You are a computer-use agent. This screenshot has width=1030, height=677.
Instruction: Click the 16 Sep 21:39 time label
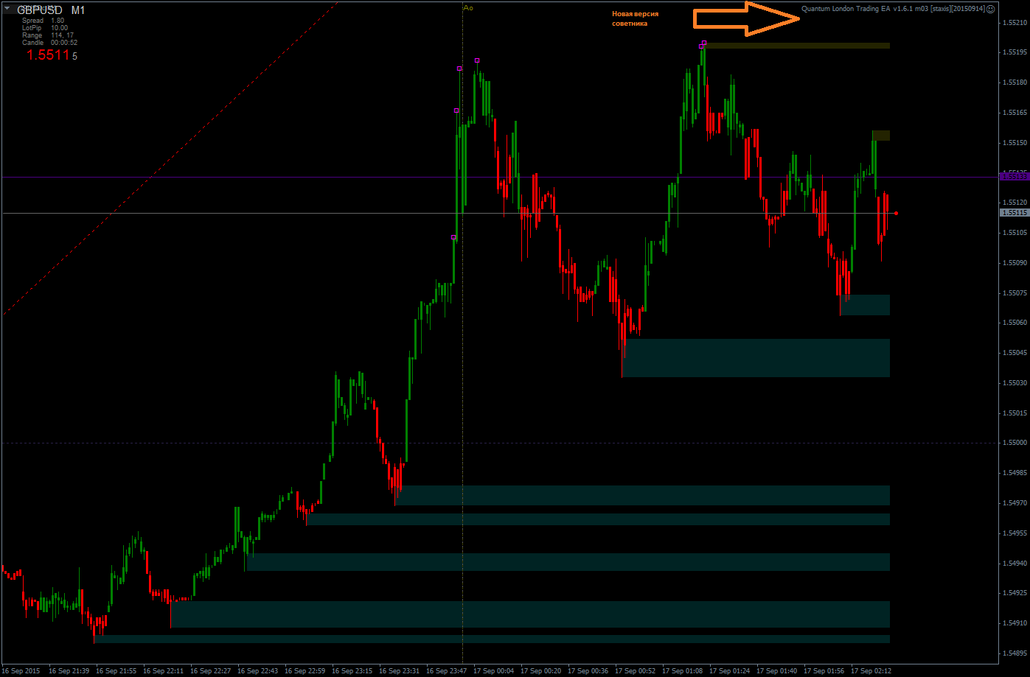[69, 671]
